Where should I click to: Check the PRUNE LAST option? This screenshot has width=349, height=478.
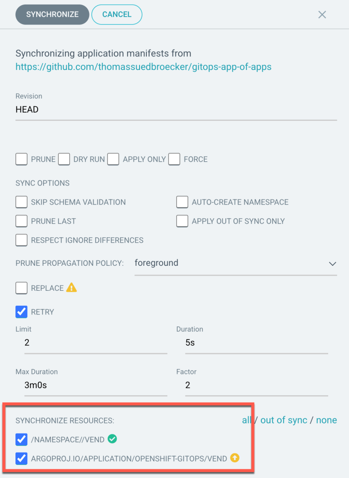(21, 221)
